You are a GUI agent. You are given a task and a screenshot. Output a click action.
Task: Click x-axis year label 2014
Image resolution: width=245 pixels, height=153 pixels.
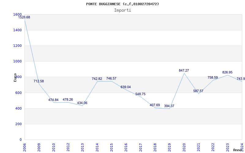point(97,147)
